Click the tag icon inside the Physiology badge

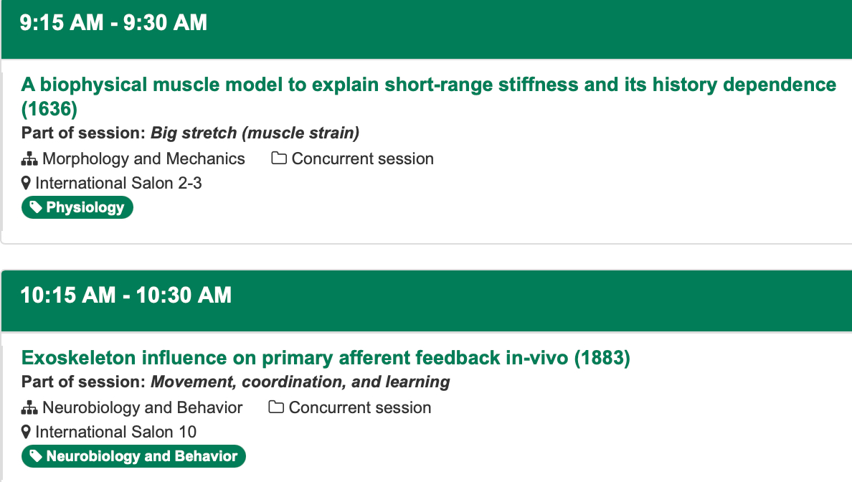[36, 208]
